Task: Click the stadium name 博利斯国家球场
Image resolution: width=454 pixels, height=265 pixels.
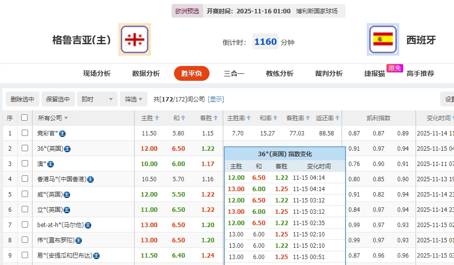Action: point(317,11)
